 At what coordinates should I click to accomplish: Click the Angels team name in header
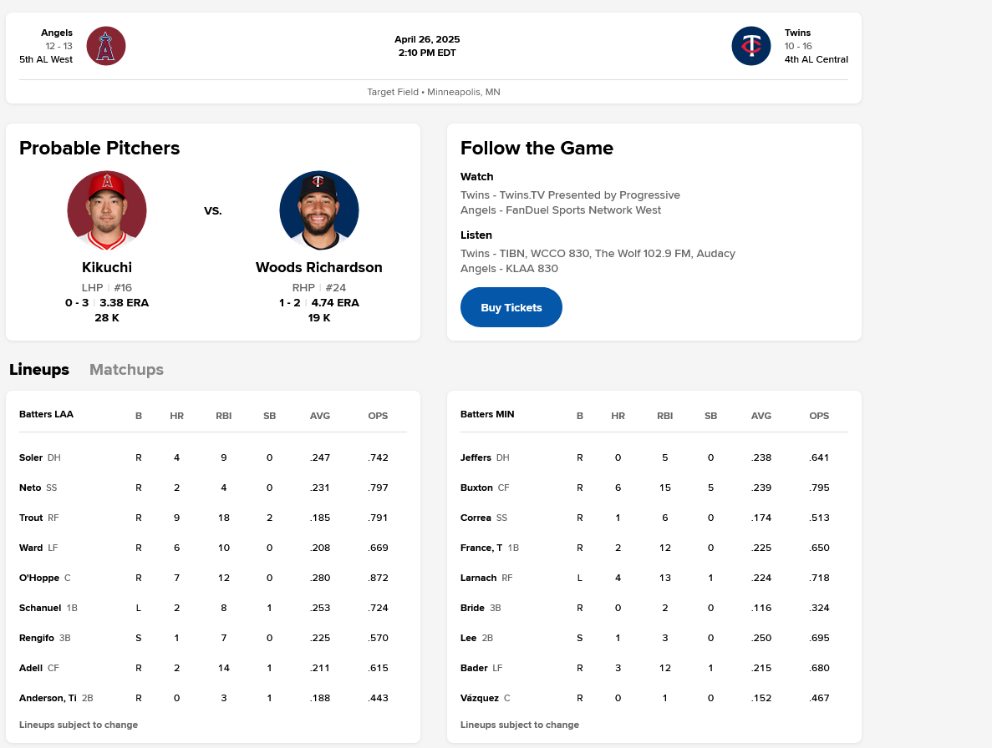[57, 33]
